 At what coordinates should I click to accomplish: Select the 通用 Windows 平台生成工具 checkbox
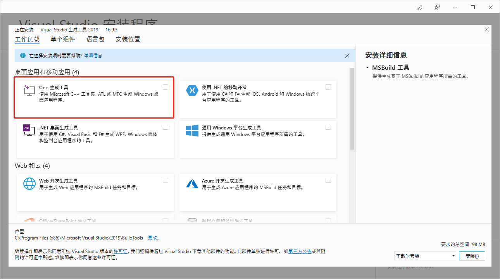point(328,127)
